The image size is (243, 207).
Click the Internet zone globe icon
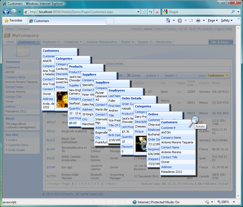pyautogui.click(x=135, y=202)
